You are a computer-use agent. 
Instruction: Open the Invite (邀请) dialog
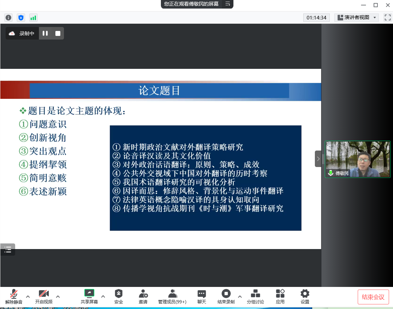pos(143,296)
